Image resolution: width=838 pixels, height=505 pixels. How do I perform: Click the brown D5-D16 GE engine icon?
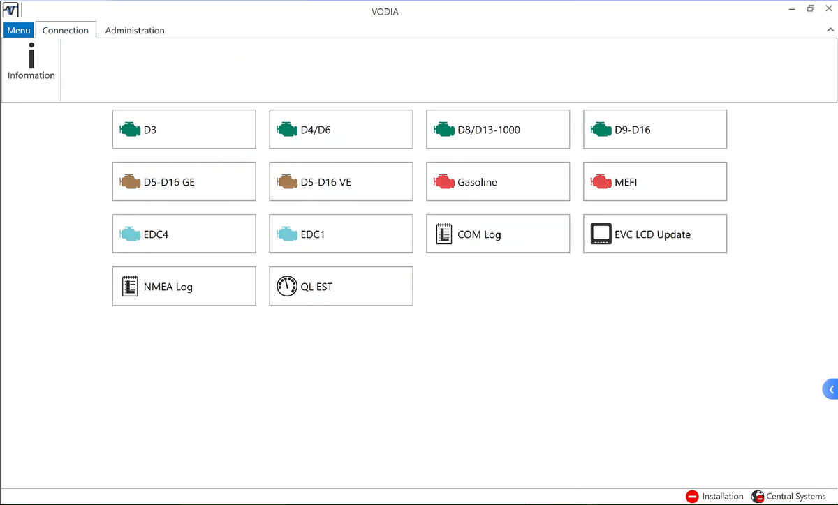pyautogui.click(x=129, y=182)
